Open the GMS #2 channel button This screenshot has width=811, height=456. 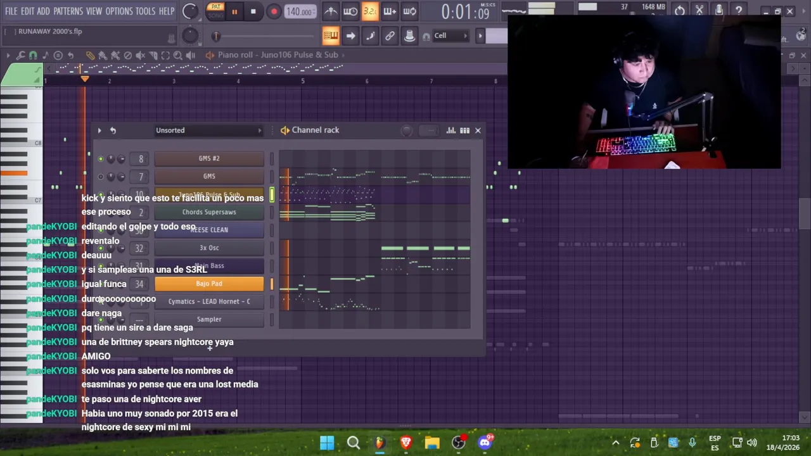pyautogui.click(x=209, y=159)
